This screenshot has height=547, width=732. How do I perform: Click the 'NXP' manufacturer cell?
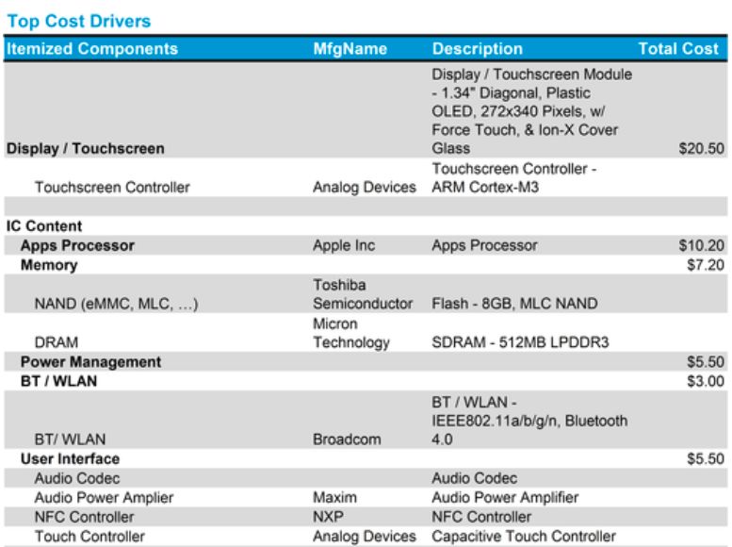328,517
